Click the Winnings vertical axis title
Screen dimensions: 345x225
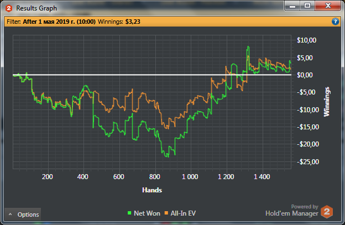point(327,102)
